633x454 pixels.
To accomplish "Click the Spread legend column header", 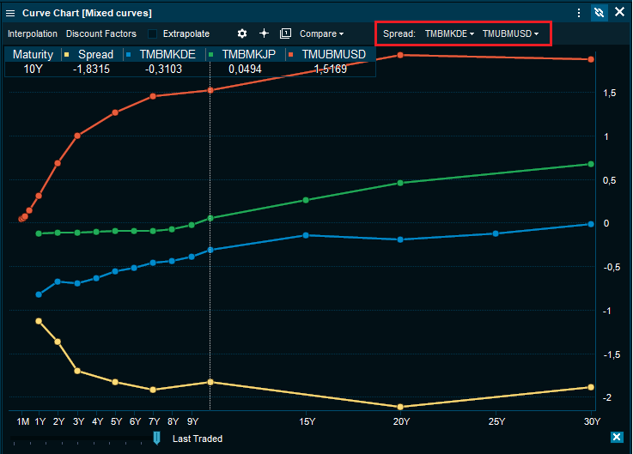I will [x=90, y=54].
